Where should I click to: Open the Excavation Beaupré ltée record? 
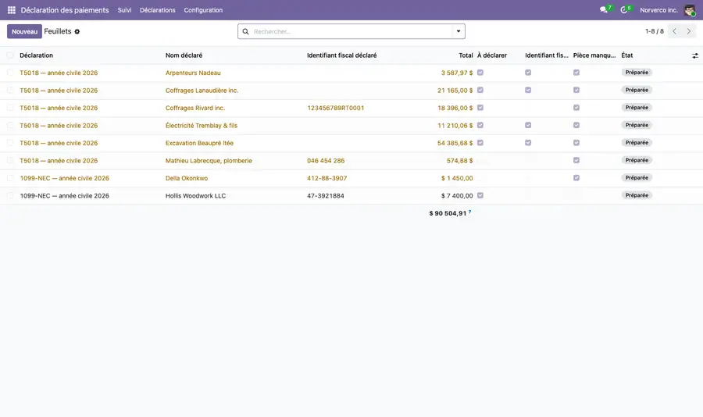click(x=199, y=143)
